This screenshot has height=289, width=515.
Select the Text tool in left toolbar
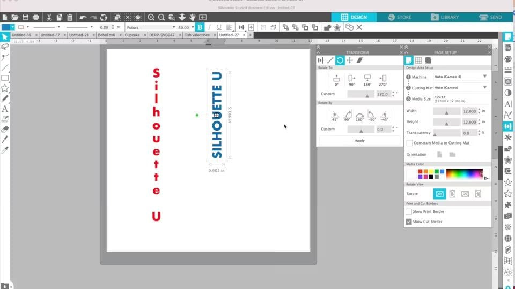point(5,109)
